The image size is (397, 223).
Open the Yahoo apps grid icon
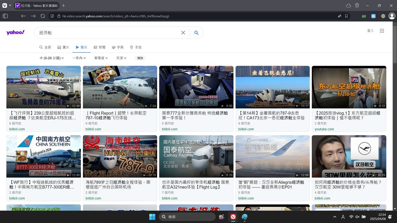pyautogui.click(x=382, y=31)
